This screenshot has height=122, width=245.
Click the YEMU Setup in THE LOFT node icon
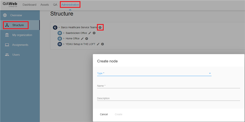(x=60, y=44)
